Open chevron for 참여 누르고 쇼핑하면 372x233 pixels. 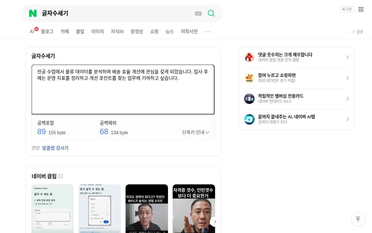(x=348, y=78)
